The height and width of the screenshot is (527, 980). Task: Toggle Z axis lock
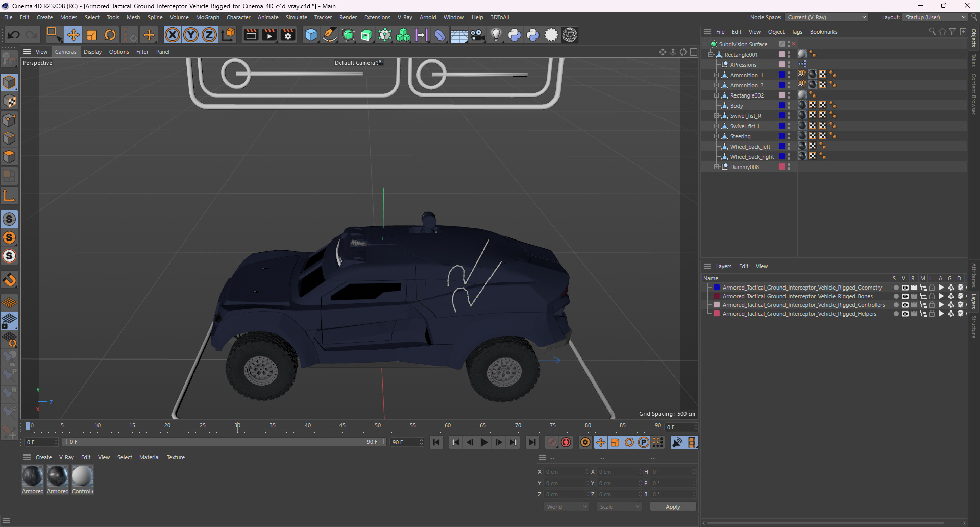(x=209, y=35)
